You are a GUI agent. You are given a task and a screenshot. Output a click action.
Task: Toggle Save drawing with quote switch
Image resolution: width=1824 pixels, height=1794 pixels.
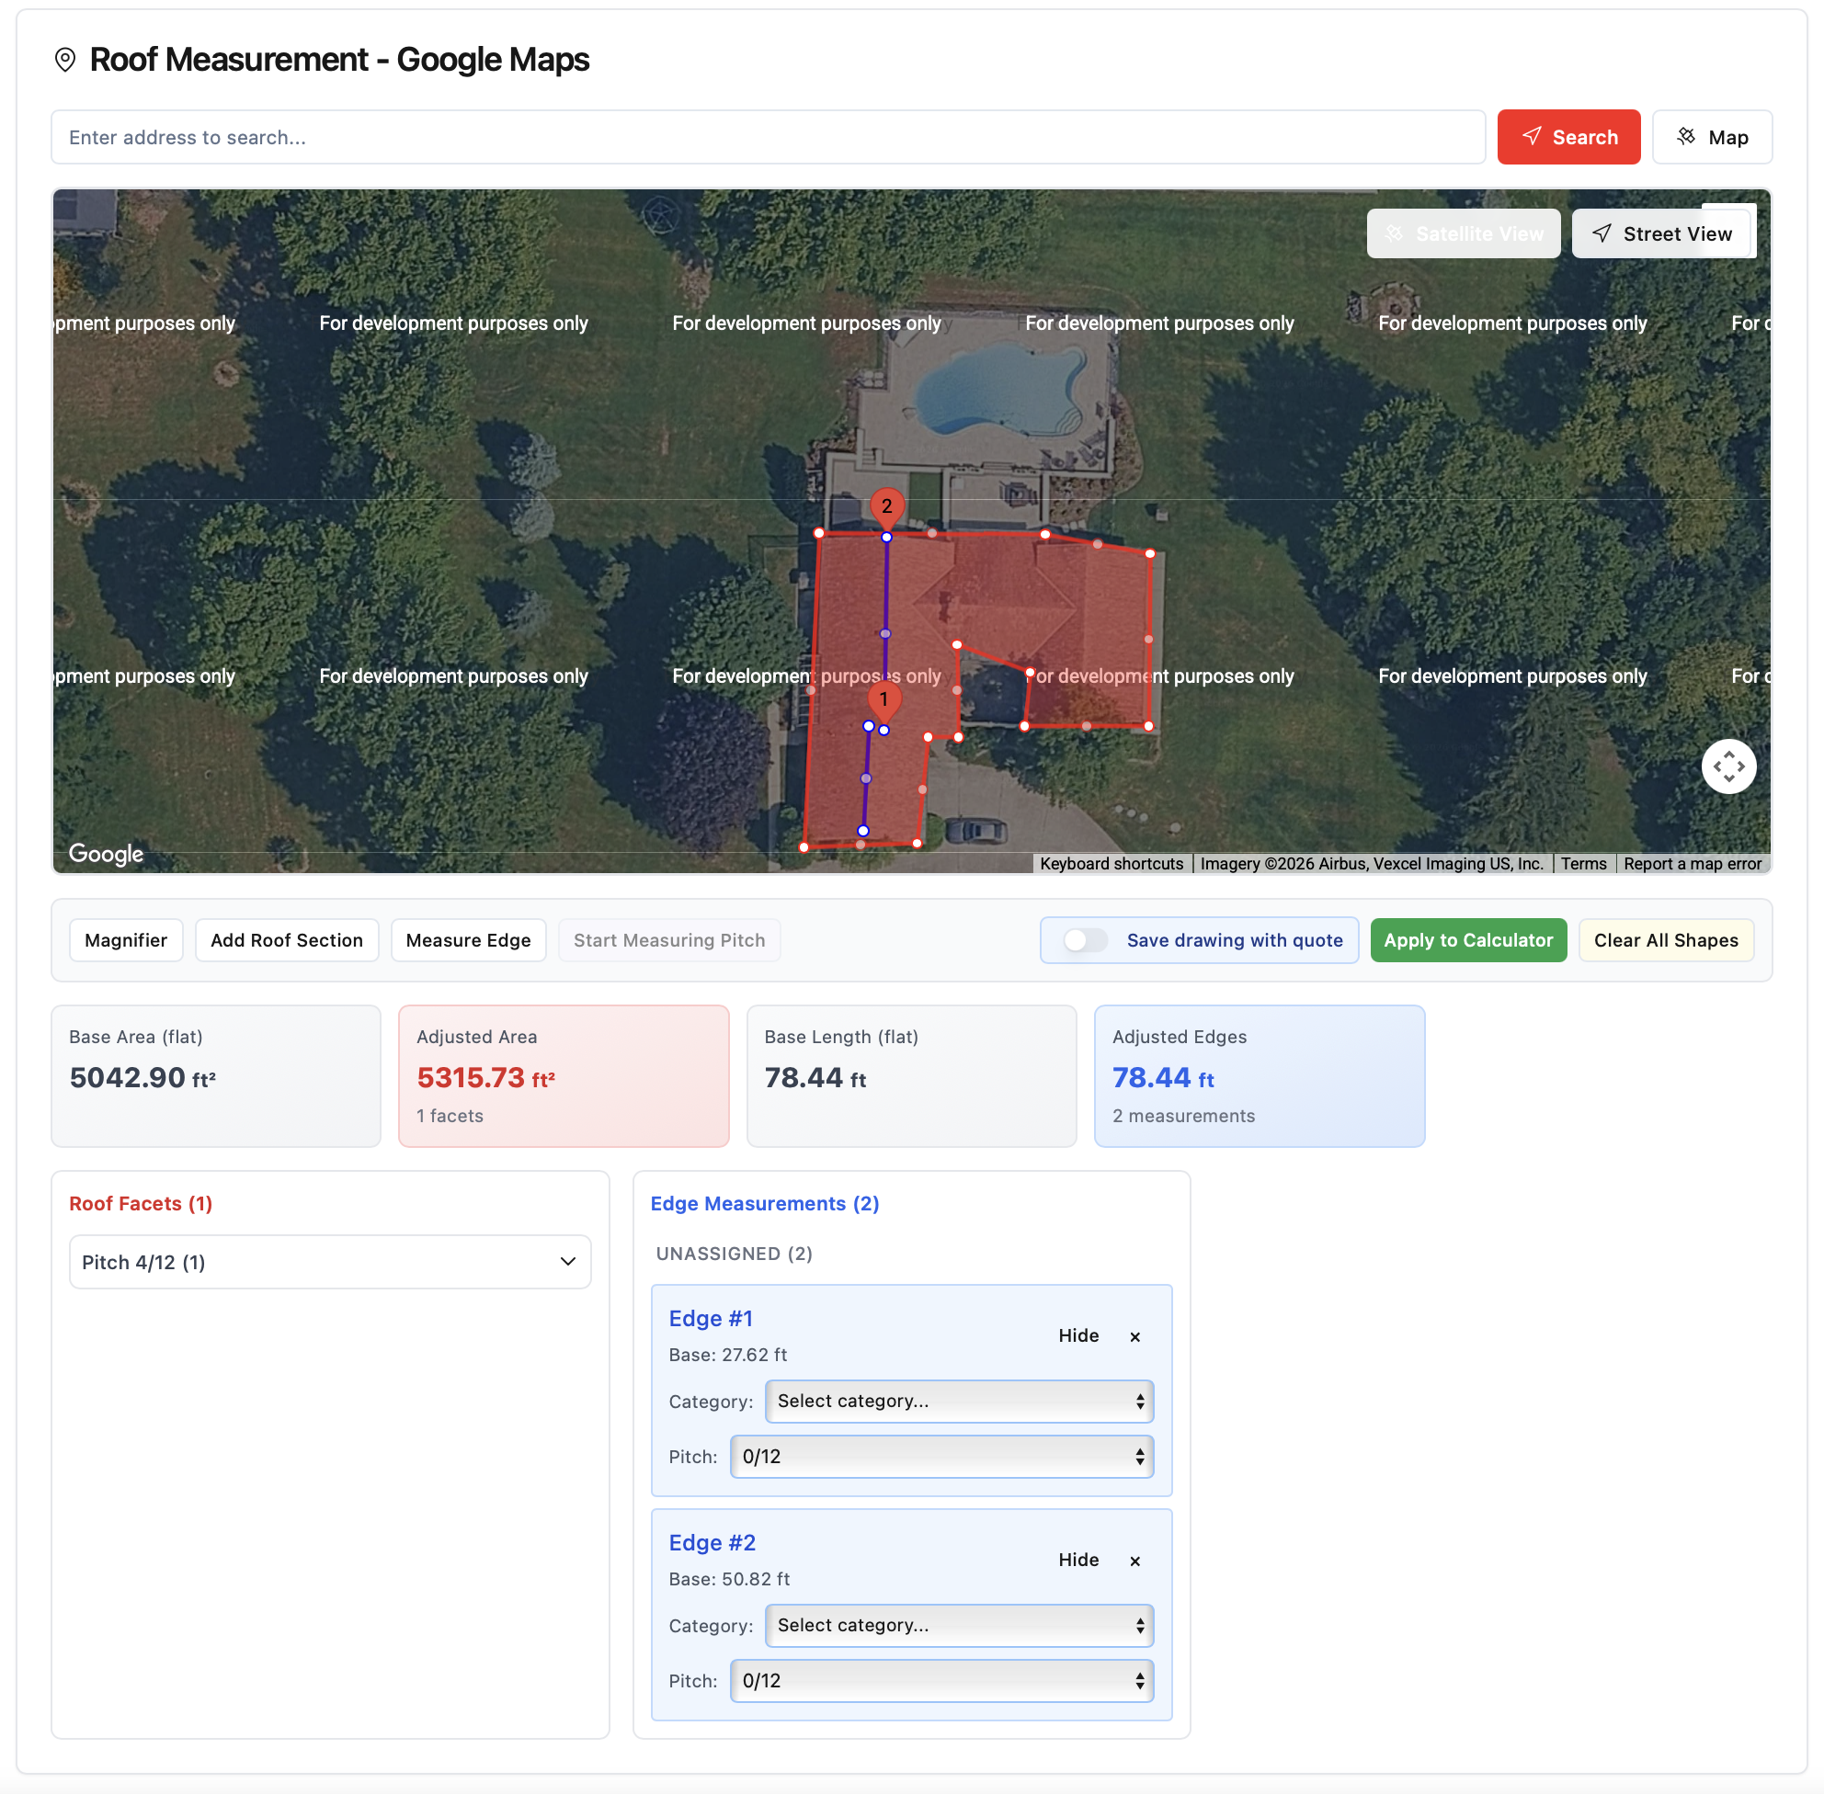pyautogui.click(x=1085, y=940)
